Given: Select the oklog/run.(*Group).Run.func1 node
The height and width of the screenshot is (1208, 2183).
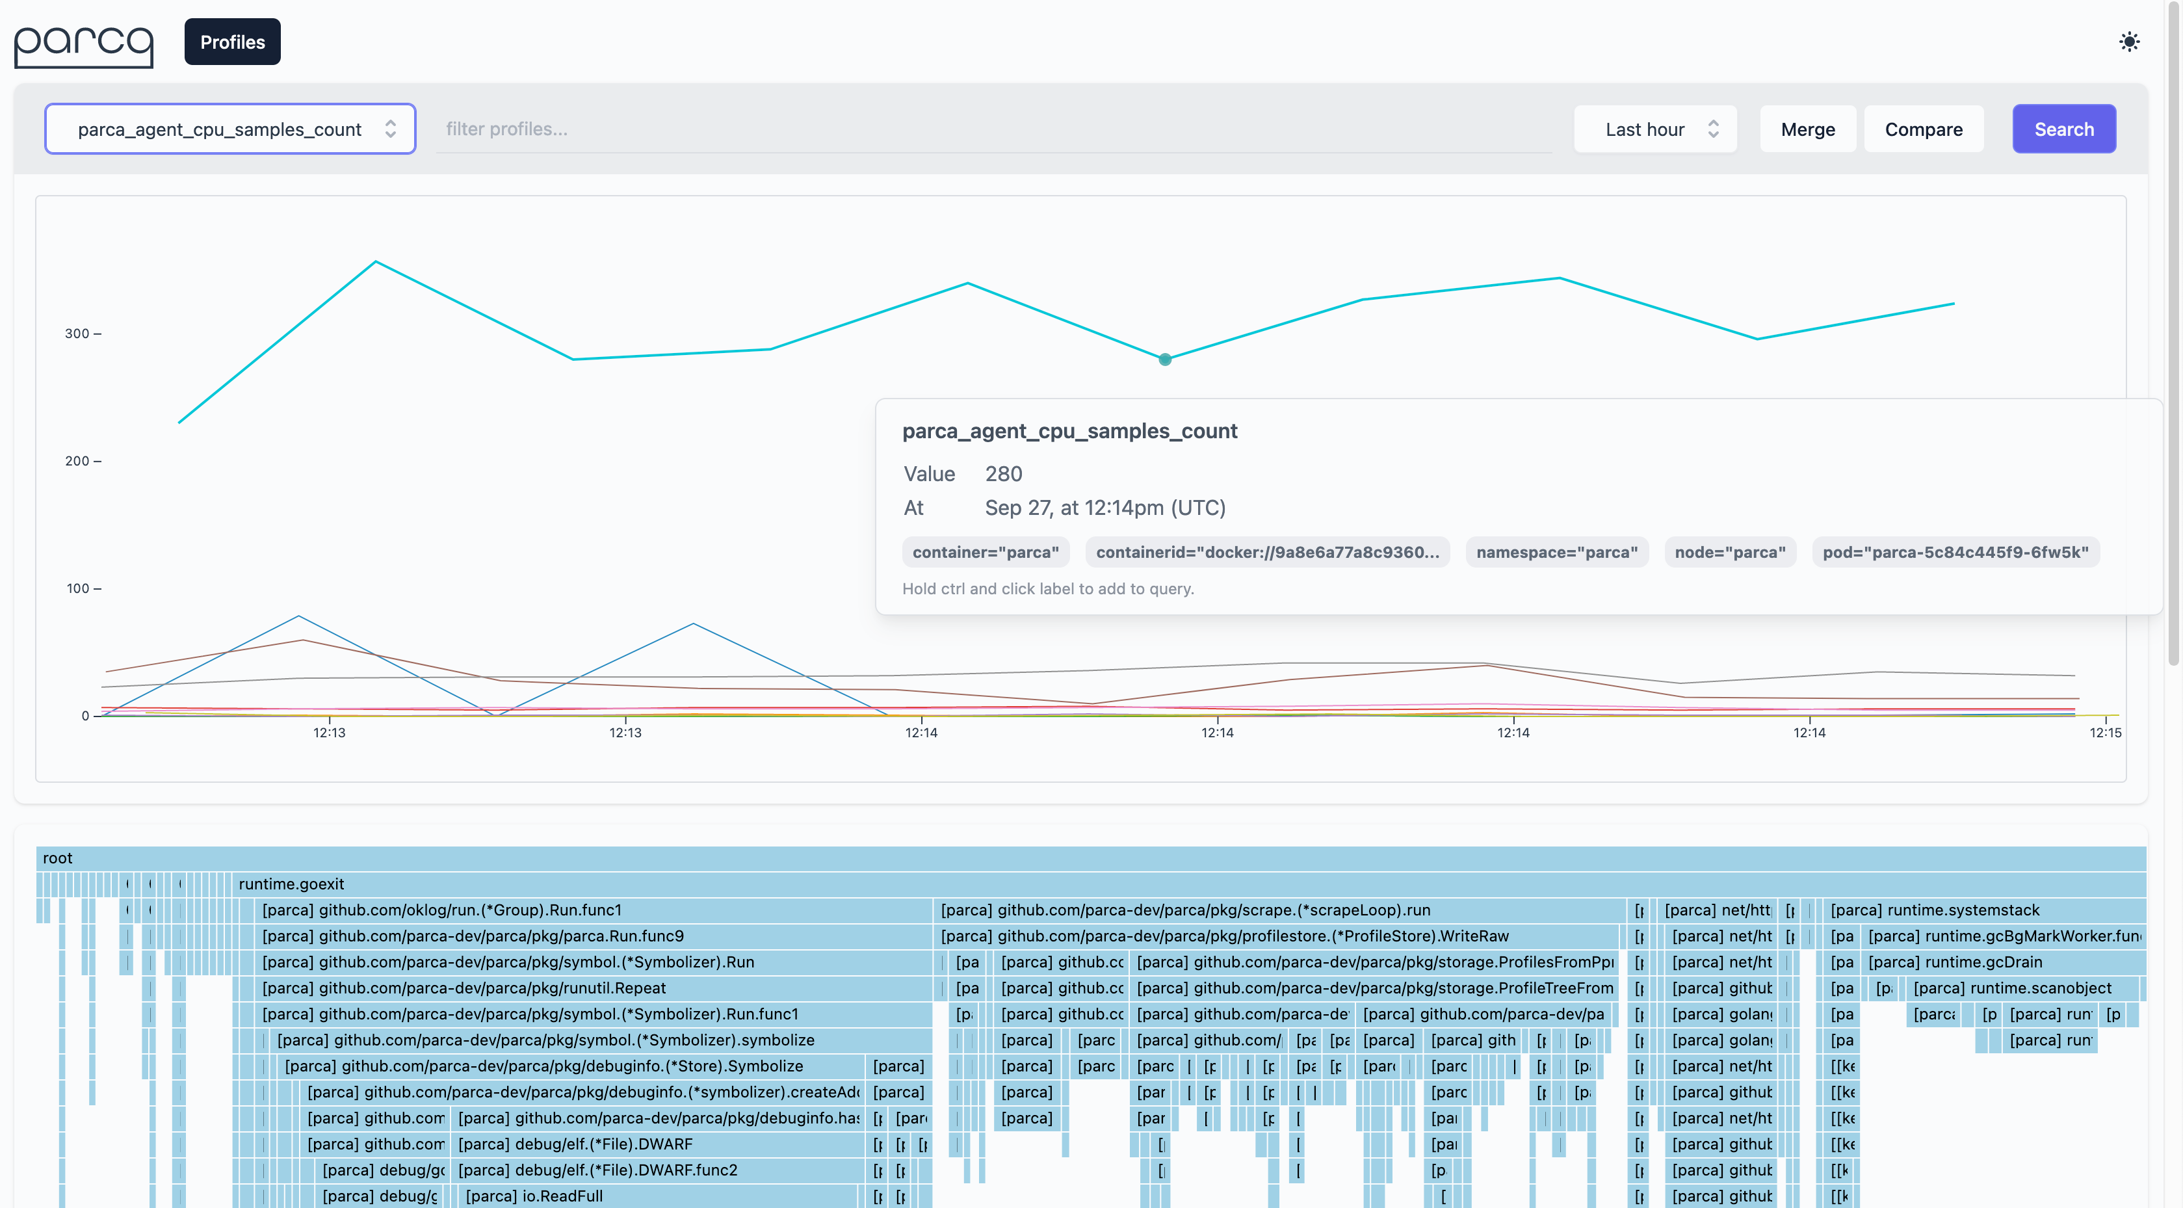Looking at the screenshot, I should tap(592, 910).
